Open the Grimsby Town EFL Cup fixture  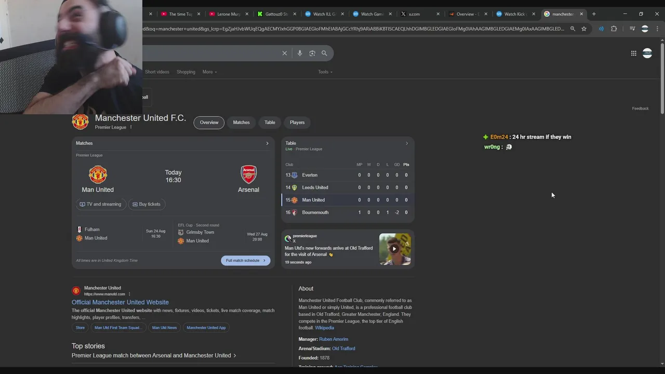tap(223, 234)
